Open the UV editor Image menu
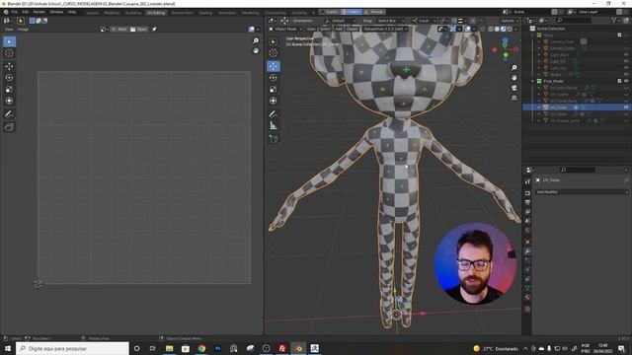 (23, 30)
